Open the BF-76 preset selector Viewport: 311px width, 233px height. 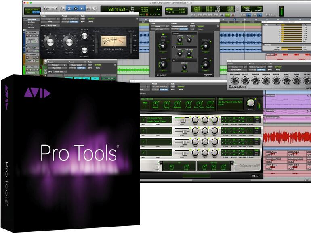pyautogui.click(x=70, y=19)
